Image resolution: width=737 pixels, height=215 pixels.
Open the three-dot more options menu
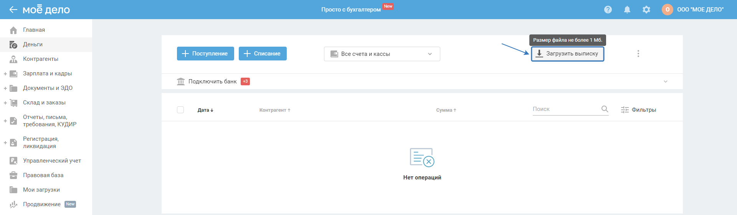pyautogui.click(x=638, y=54)
